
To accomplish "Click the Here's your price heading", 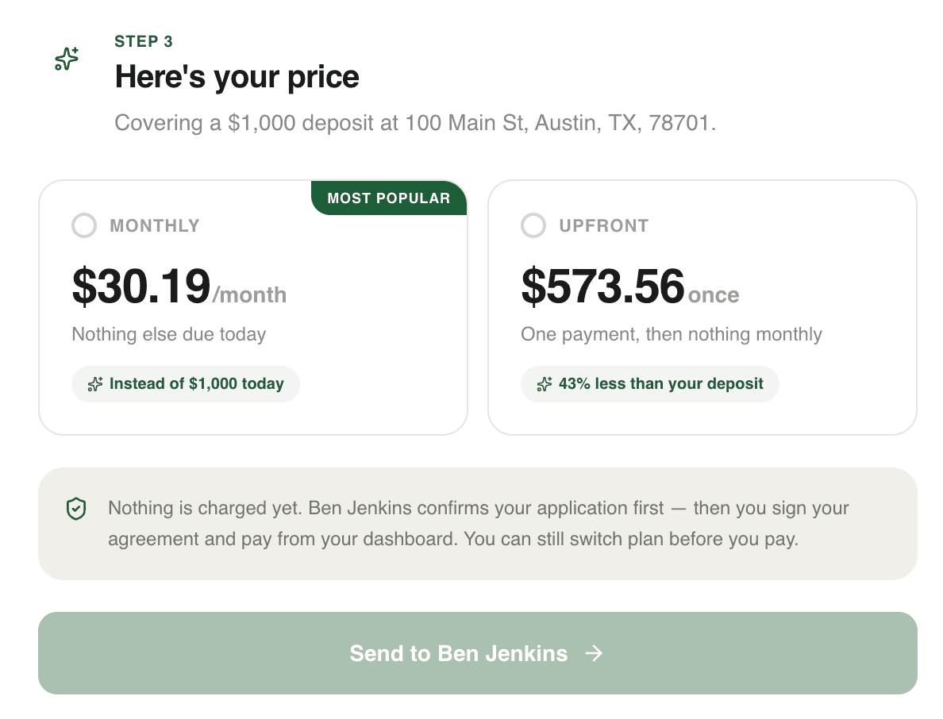I will tap(237, 77).
